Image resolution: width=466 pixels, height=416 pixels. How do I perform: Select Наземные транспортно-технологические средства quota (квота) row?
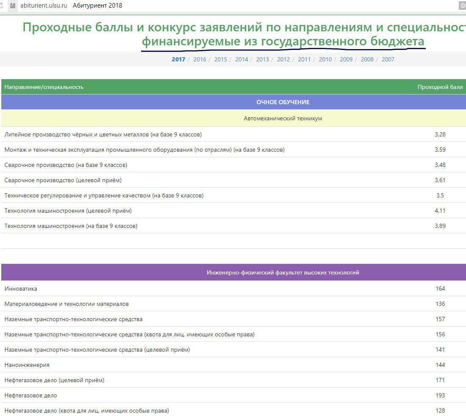pyautogui.click(x=233, y=334)
